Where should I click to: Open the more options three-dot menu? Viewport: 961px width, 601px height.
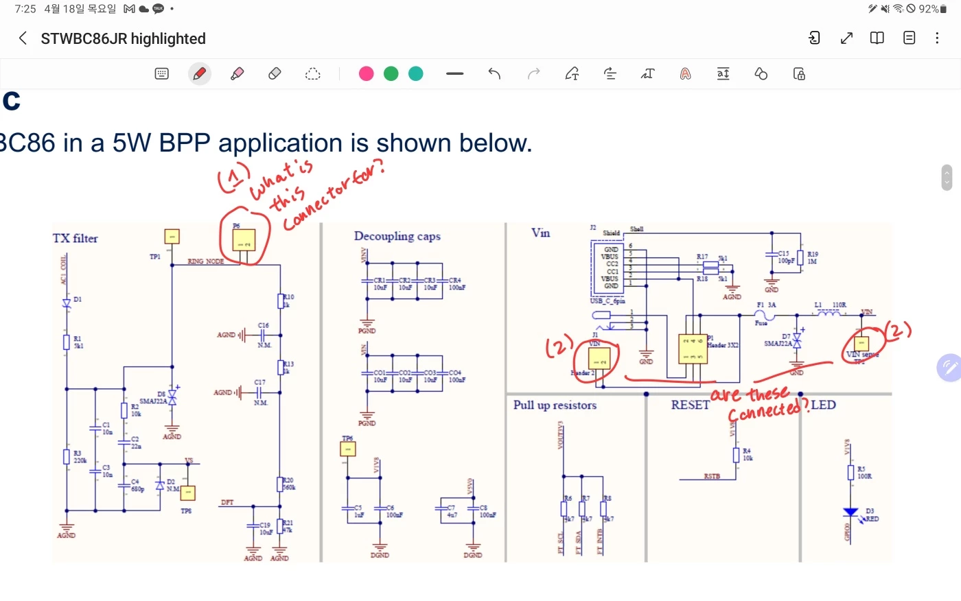pos(937,38)
